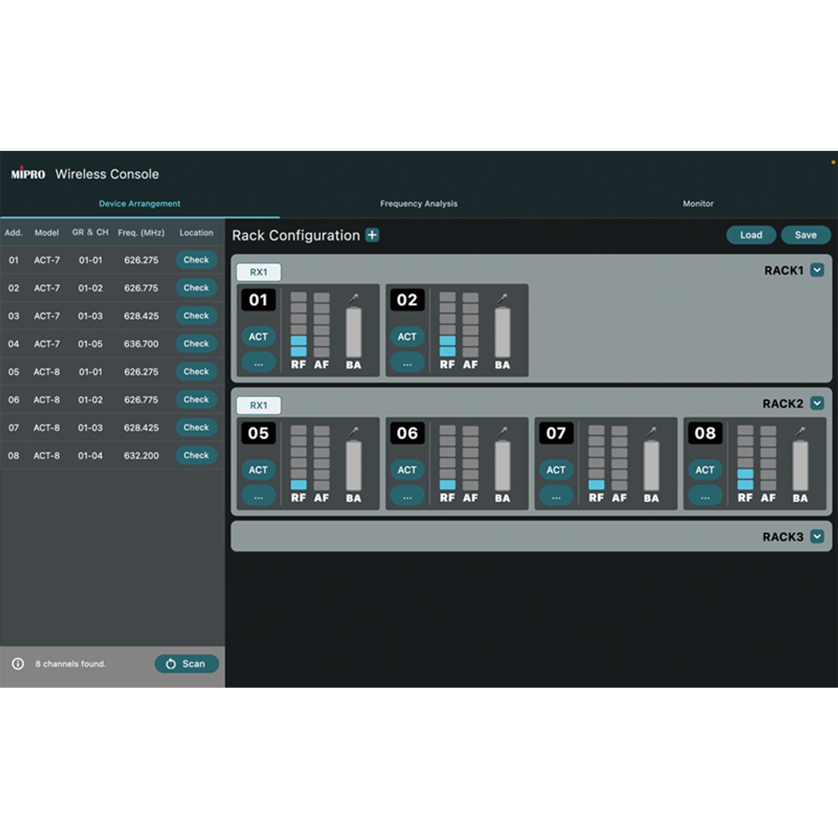Click the MIPRO logo
The image size is (838, 838).
(x=28, y=174)
